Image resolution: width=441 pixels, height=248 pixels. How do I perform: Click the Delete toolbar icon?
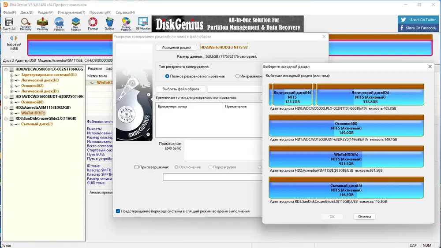coord(109,24)
